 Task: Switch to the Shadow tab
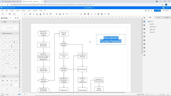(x=167, y=18)
